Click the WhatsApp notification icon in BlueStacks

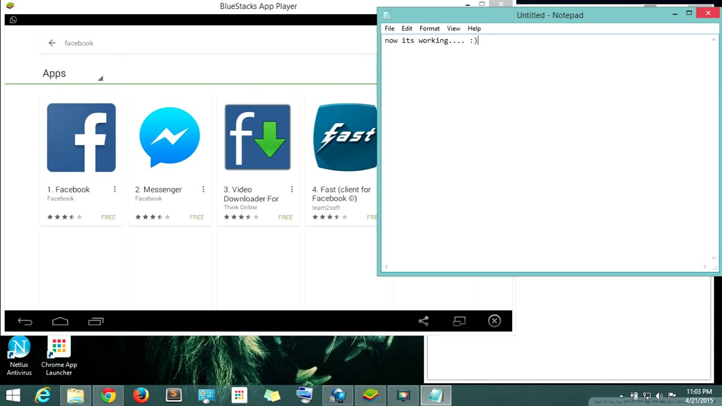(14, 20)
